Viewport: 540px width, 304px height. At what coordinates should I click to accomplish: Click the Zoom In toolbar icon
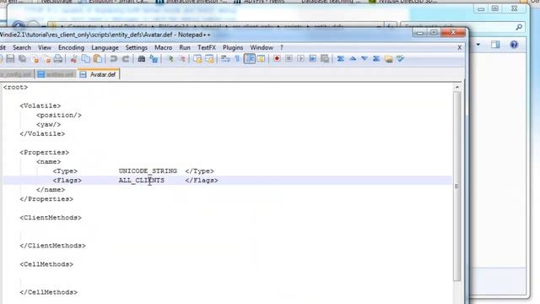pos(170,59)
